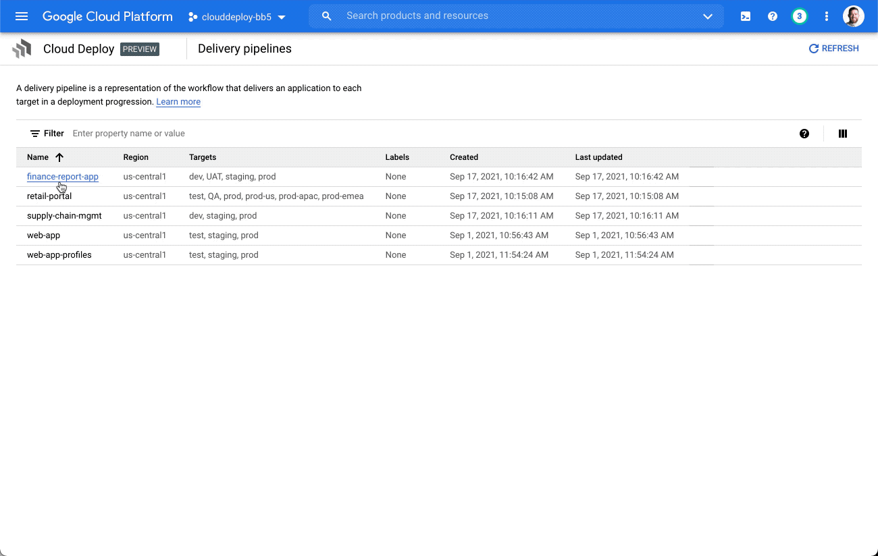Sort by the Region column header

click(x=136, y=157)
